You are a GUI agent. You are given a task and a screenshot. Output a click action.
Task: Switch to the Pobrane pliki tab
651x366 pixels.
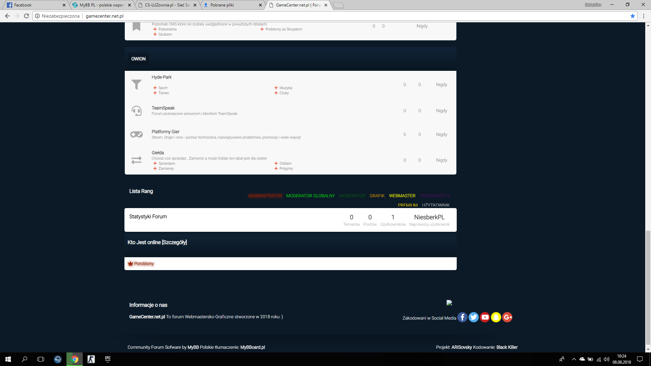233,5
